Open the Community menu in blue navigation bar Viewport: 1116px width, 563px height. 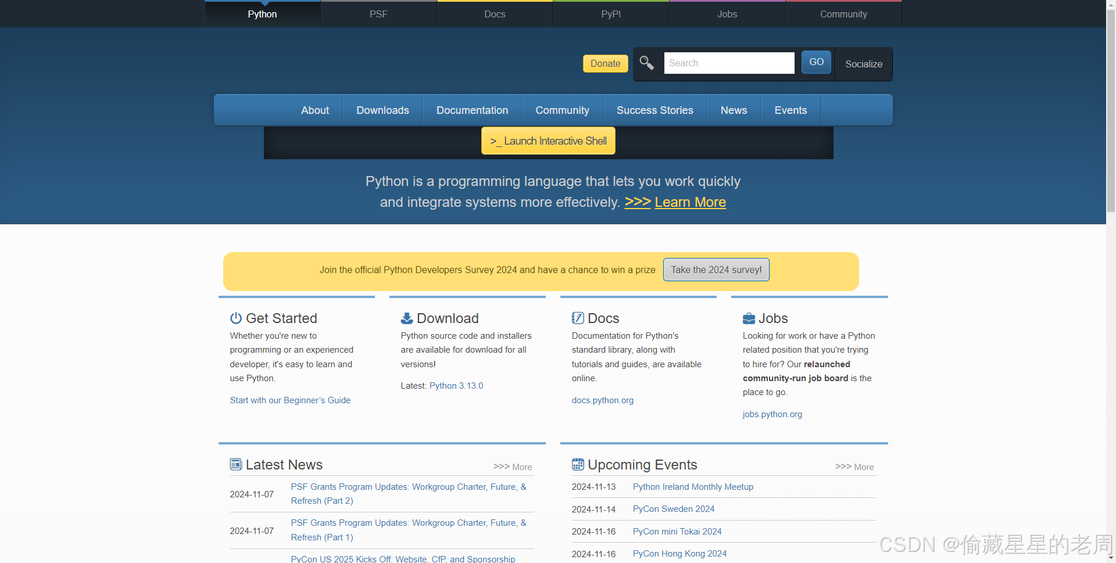[562, 110]
